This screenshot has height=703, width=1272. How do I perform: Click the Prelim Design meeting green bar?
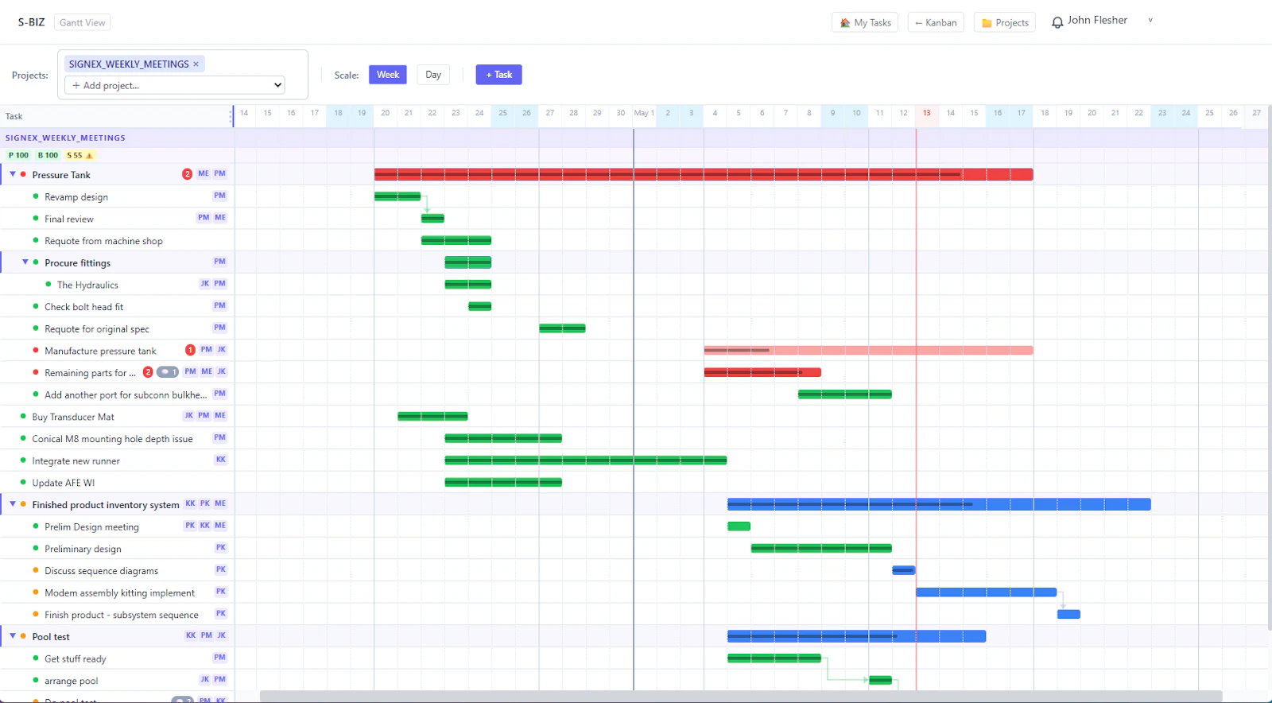coord(739,526)
